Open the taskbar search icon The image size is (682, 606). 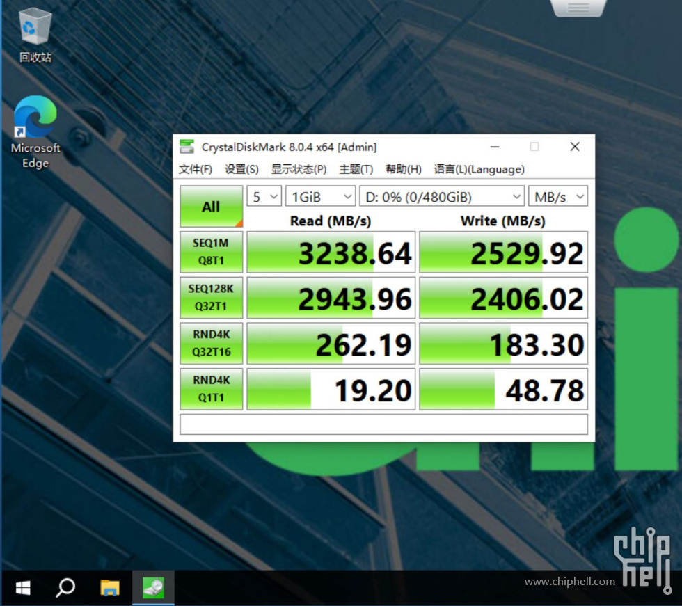click(x=65, y=588)
